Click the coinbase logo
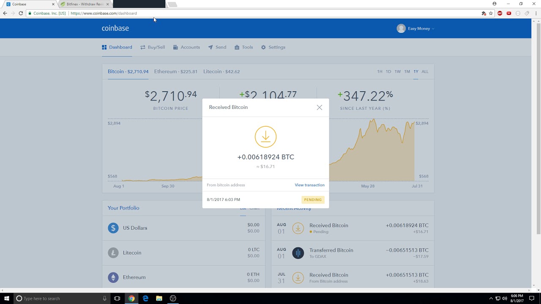Viewport: 541px width, 304px height. (115, 28)
